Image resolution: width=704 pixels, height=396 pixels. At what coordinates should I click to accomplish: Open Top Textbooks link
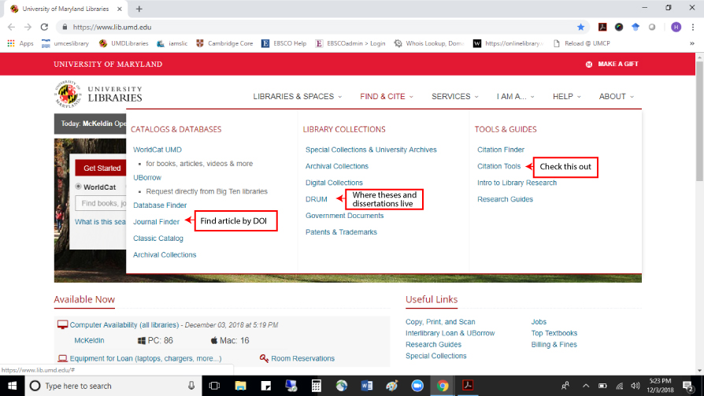tap(554, 333)
